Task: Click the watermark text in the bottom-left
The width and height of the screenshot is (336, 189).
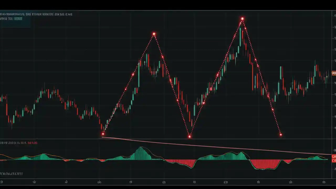Action: (x=12, y=174)
